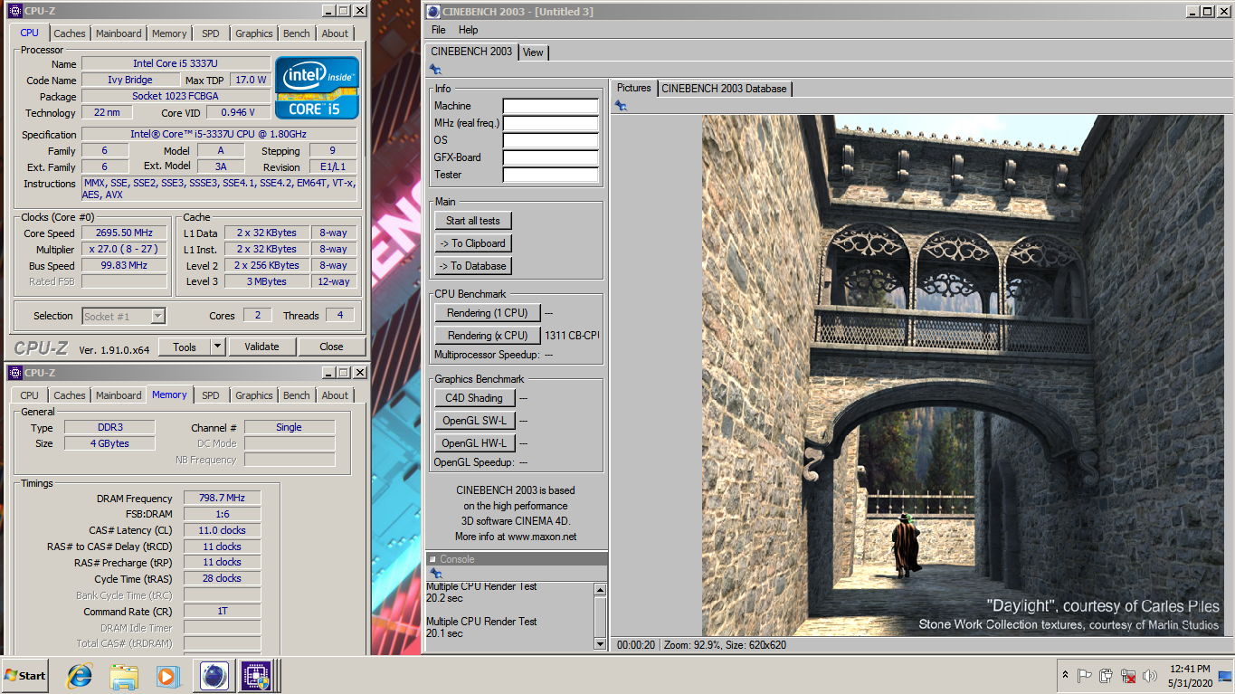Screen dimensions: 1235x694
Task: Click console scrollbar up arrow
Action: tap(600, 590)
